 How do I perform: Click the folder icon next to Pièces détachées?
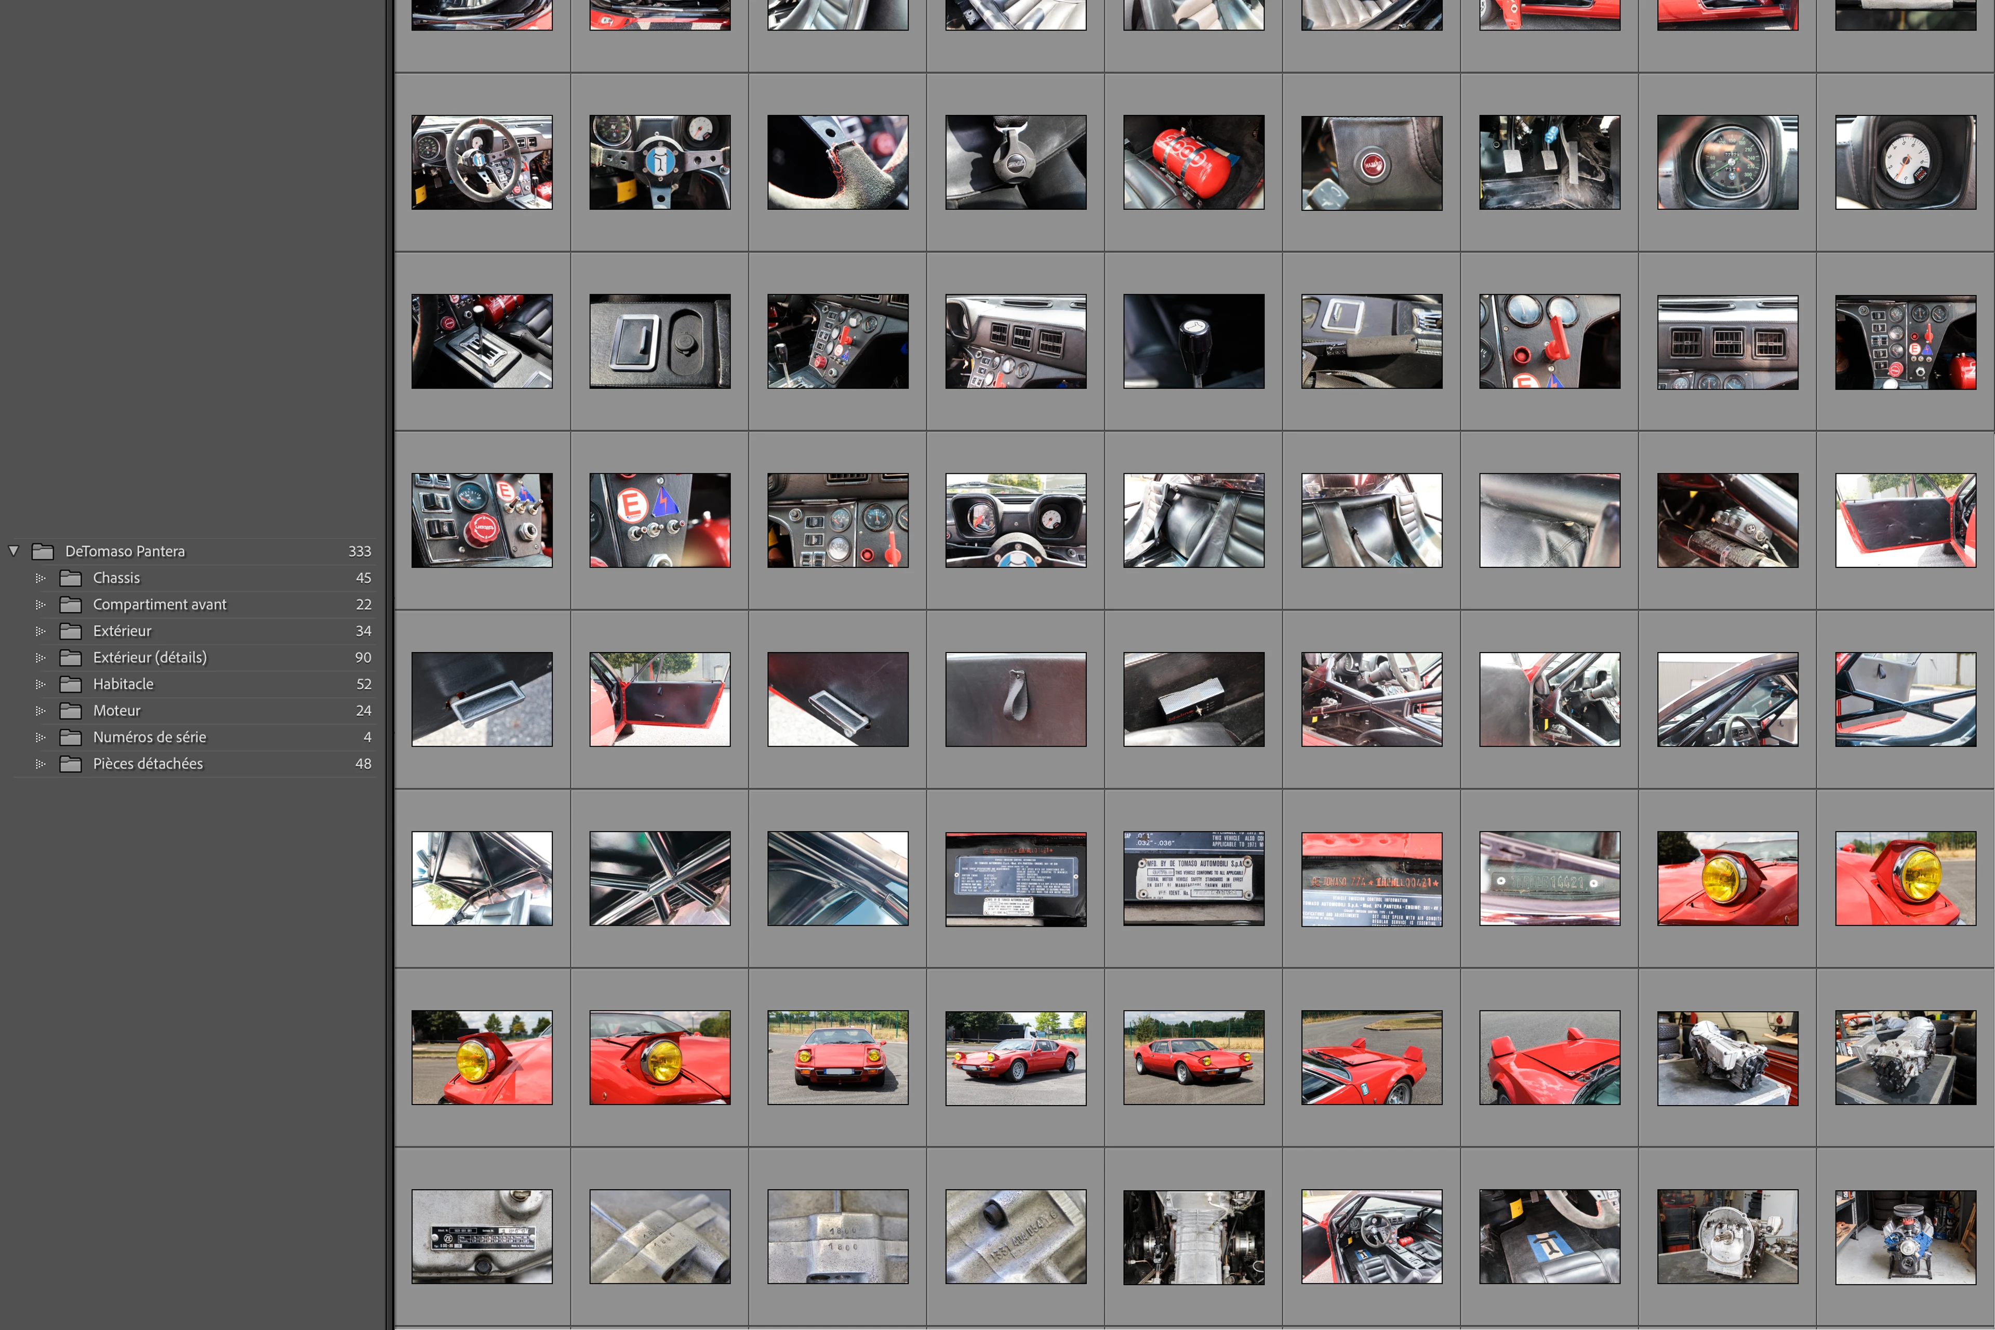tap(71, 763)
